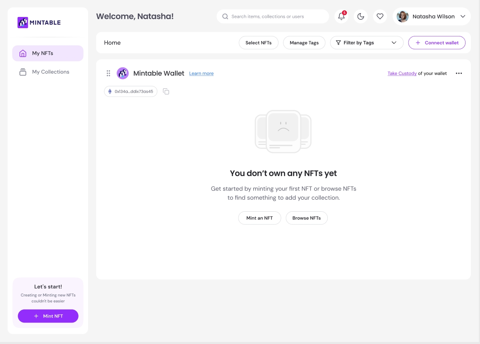The width and height of the screenshot is (480, 344).
Task: Click the drag handle beside Mintable Wallet
Action: pyautogui.click(x=108, y=73)
